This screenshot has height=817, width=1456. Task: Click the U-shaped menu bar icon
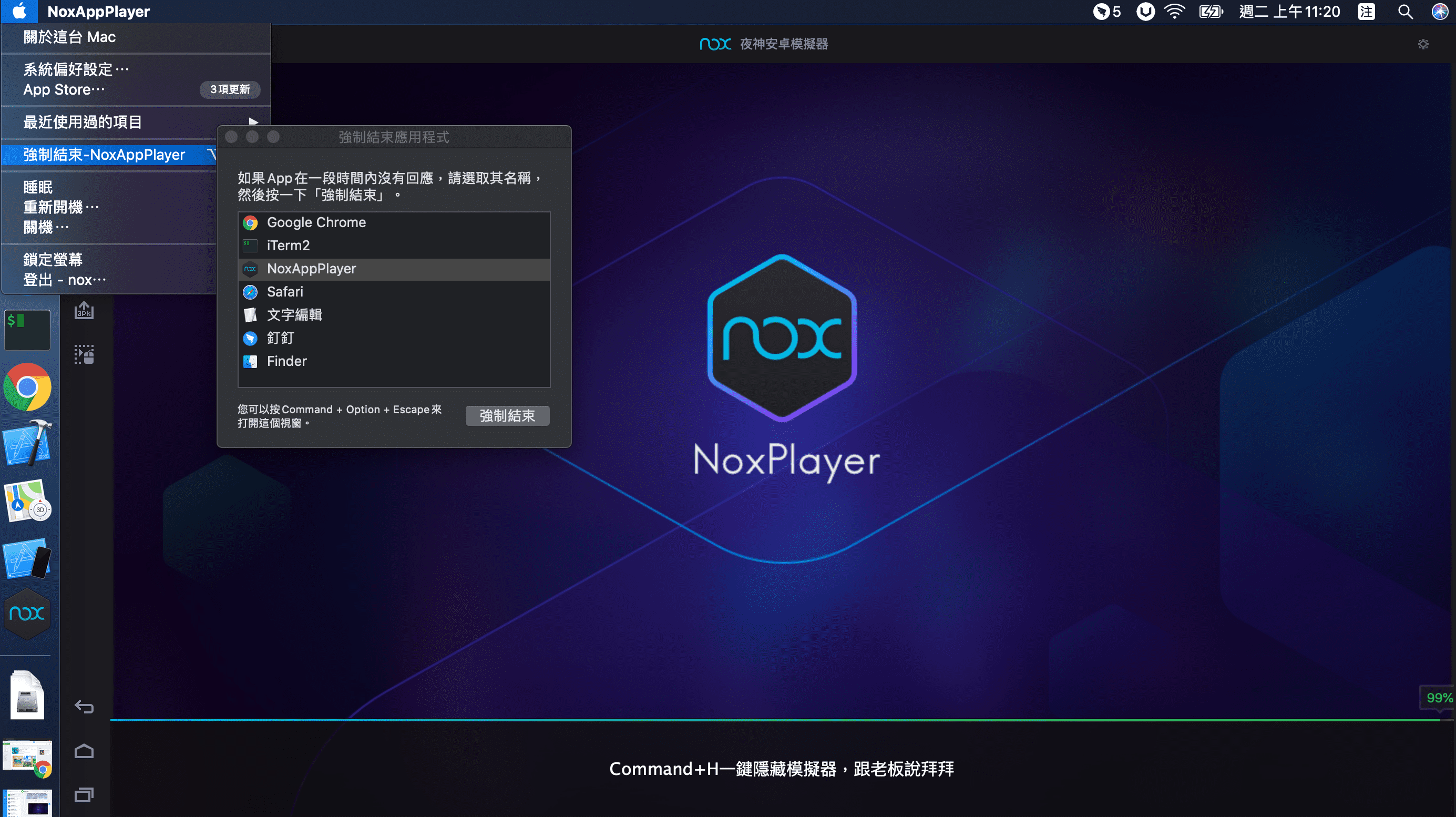click(1145, 12)
